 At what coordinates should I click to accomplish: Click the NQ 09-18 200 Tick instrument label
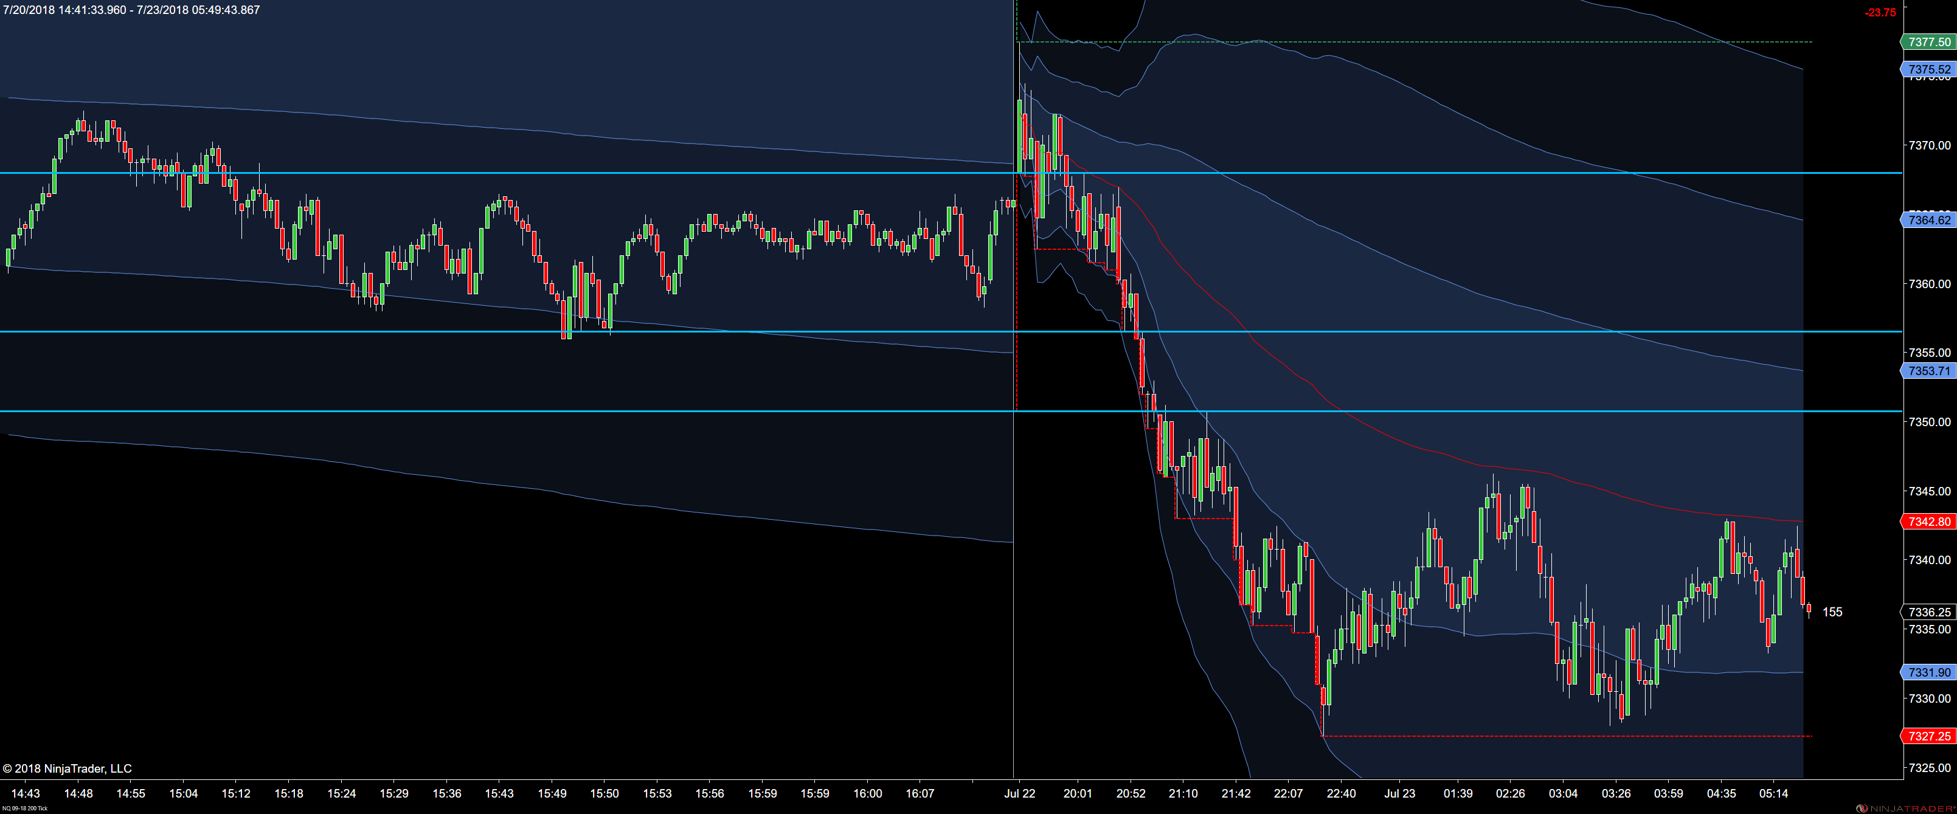pos(24,809)
